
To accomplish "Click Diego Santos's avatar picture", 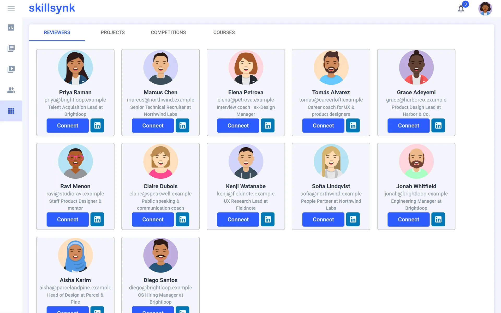I will (x=160, y=255).
